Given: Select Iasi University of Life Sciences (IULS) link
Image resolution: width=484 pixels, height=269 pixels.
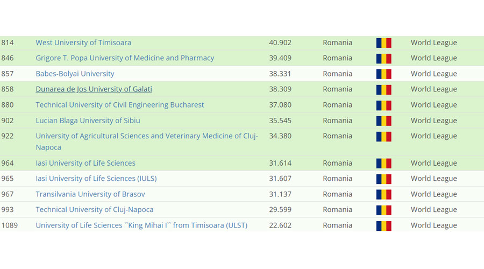Looking at the screenshot, I should pyautogui.click(x=96, y=179).
